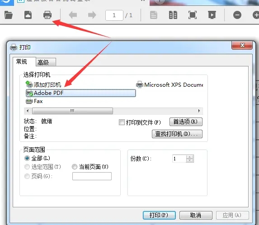Open the fit-to-screen view icon

tap(193, 15)
